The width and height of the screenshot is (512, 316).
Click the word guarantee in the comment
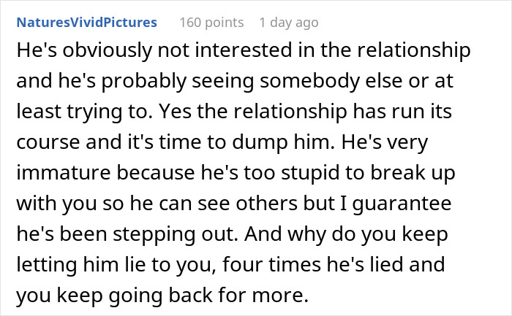[402, 204]
